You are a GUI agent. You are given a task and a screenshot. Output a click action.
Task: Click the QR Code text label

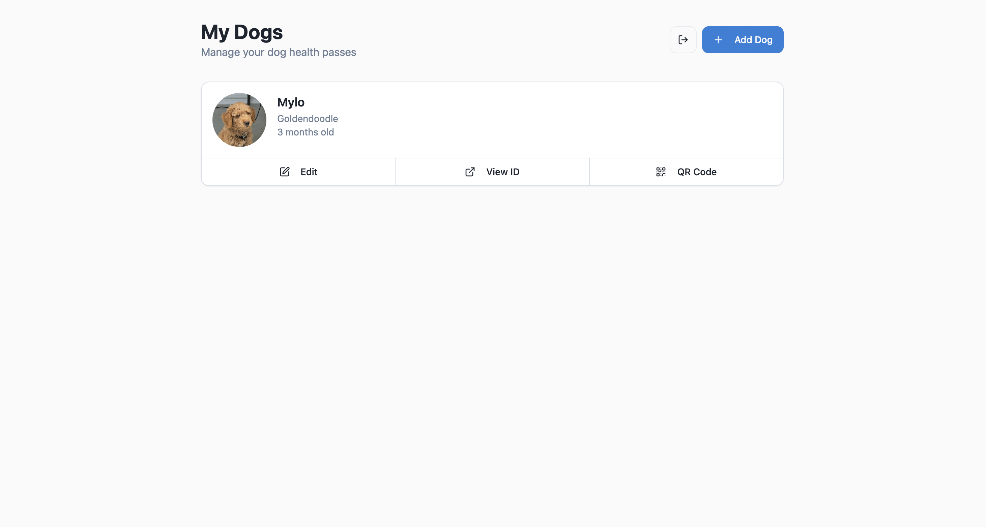[696, 172]
